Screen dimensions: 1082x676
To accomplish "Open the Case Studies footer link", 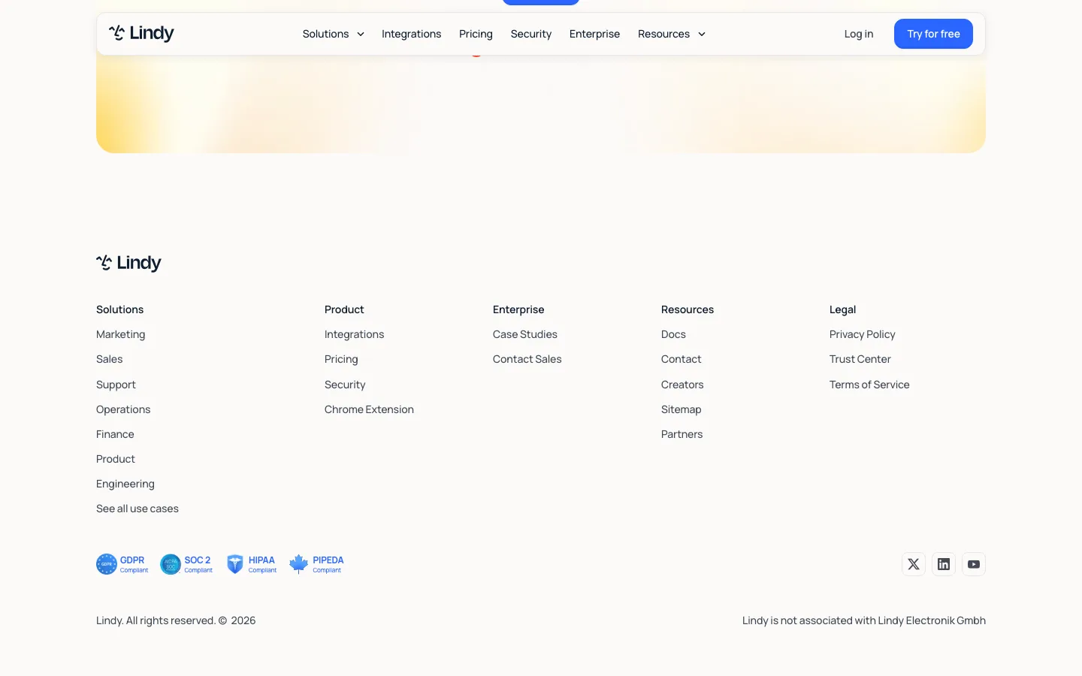I will pyautogui.click(x=525, y=334).
